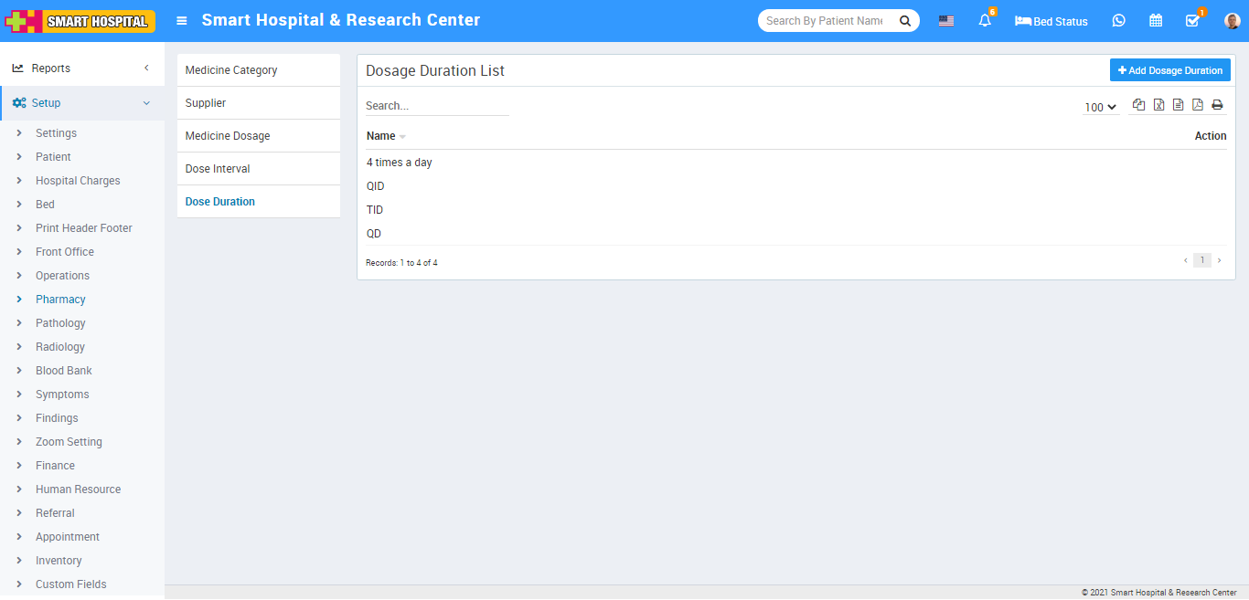Select the QID row
This screenshot has width=1249, height=600.
pos(795,186)
